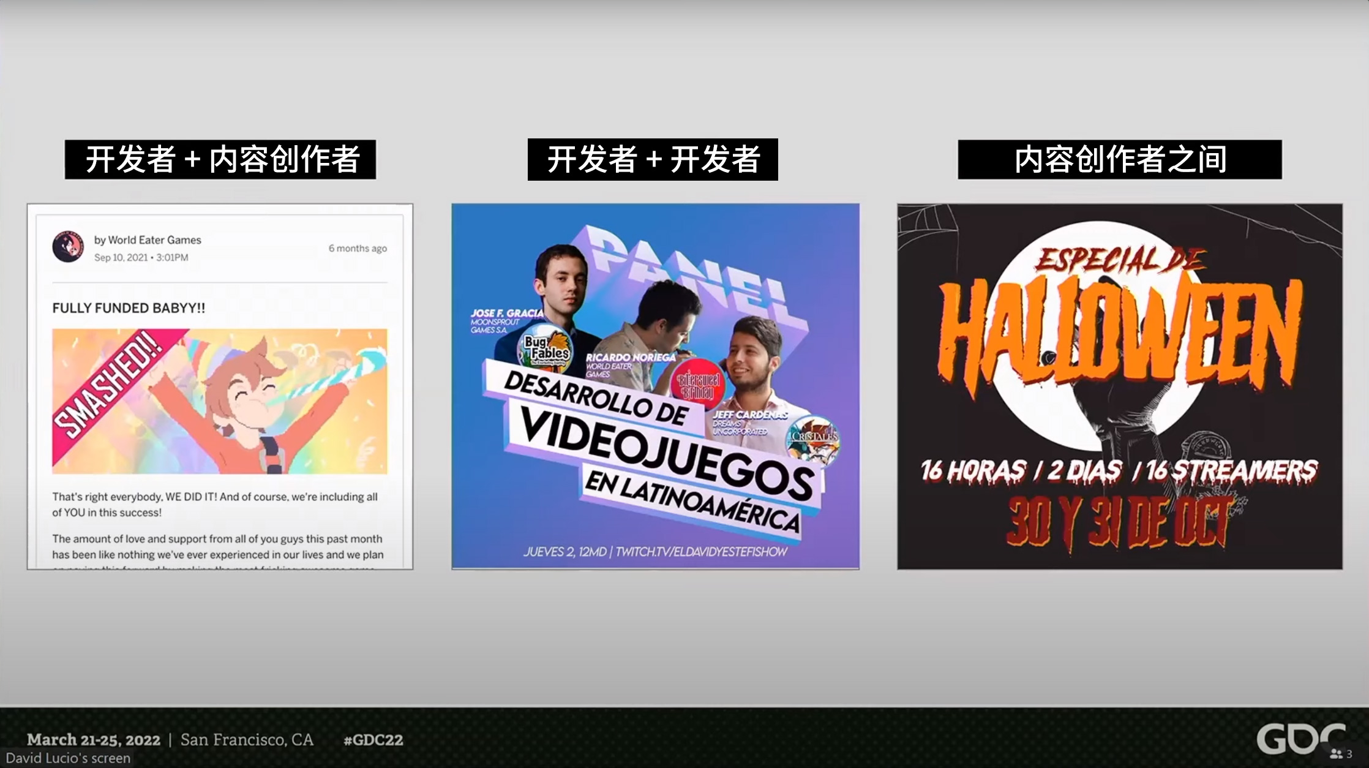1369x768 pixels.
Task: Click the '6 months ago' timestamp
Action: (358, 248)
